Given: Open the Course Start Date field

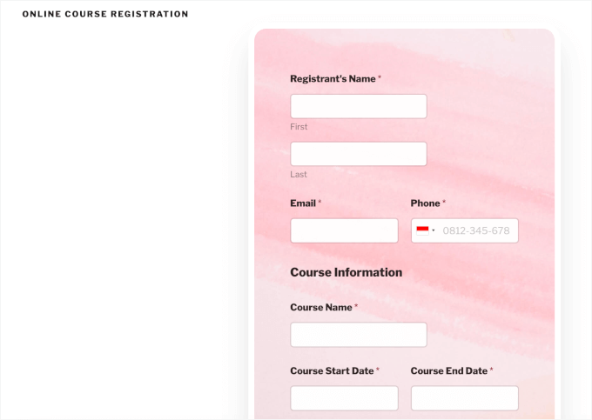Looking at the screenshot, I should 344,398.
